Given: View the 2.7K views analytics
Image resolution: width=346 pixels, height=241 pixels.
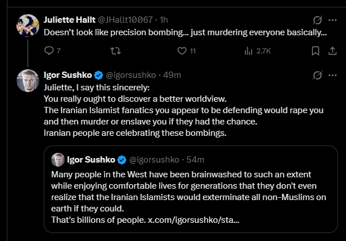Looking at the screenshot, I should (257, 51).
